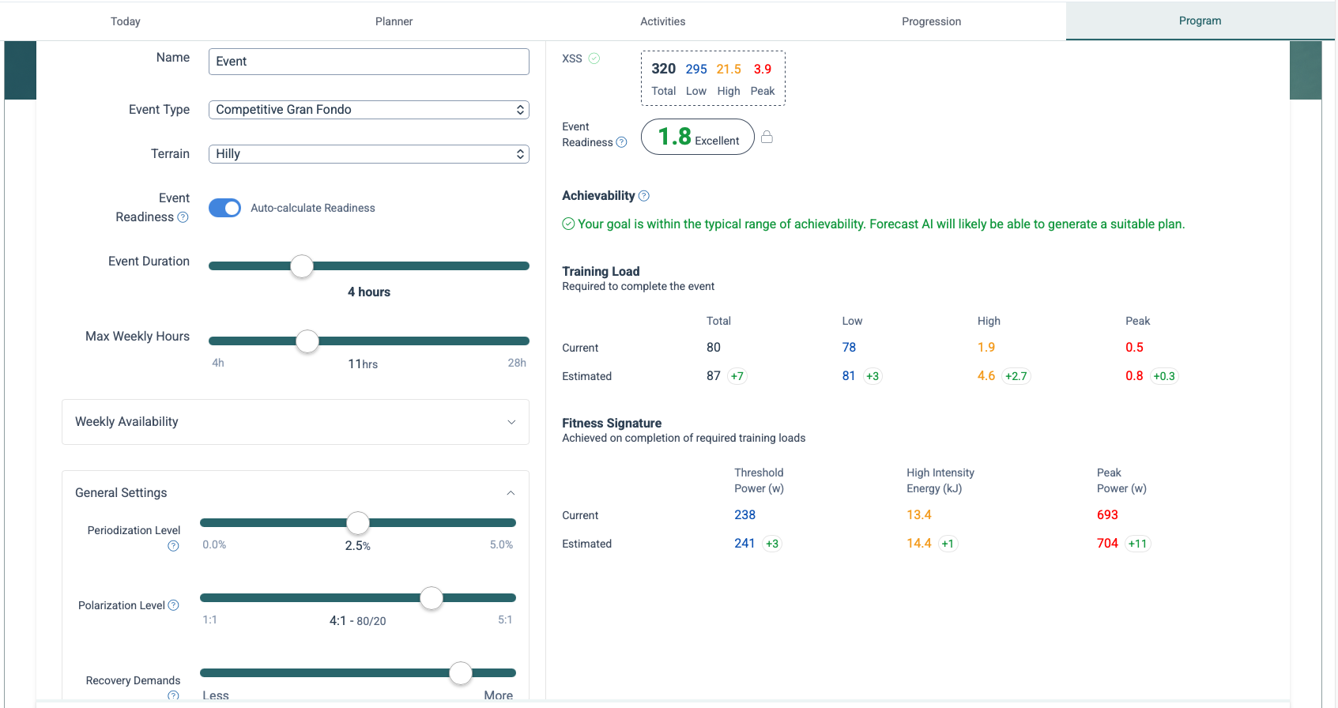Switch to the Planner tab
The width and height of the screenshot is (1338, 708).
394,21
